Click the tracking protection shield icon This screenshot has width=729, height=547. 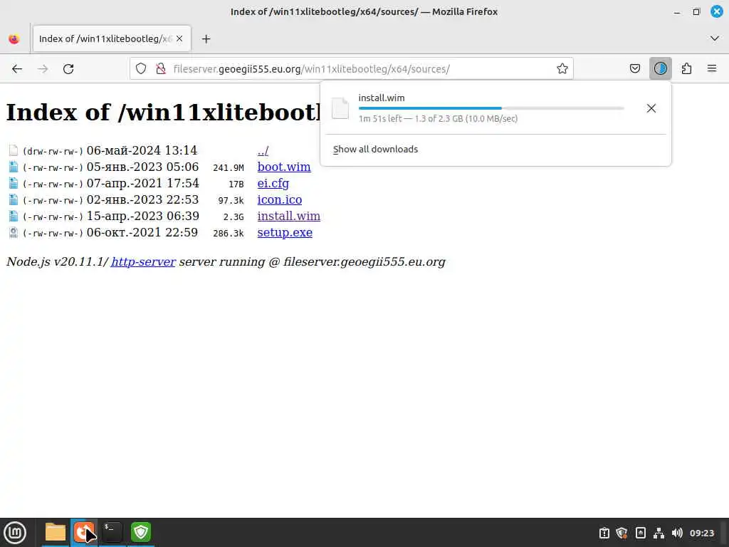pos(141,69)
